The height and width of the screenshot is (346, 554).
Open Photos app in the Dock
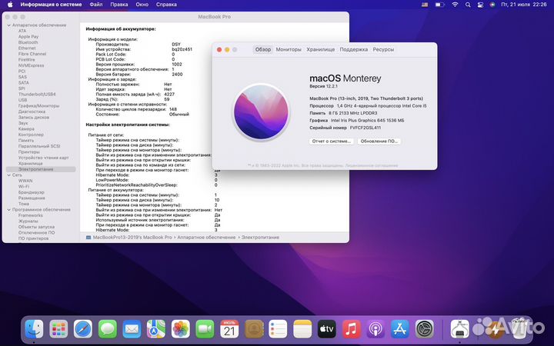click(x=181, y=329)
